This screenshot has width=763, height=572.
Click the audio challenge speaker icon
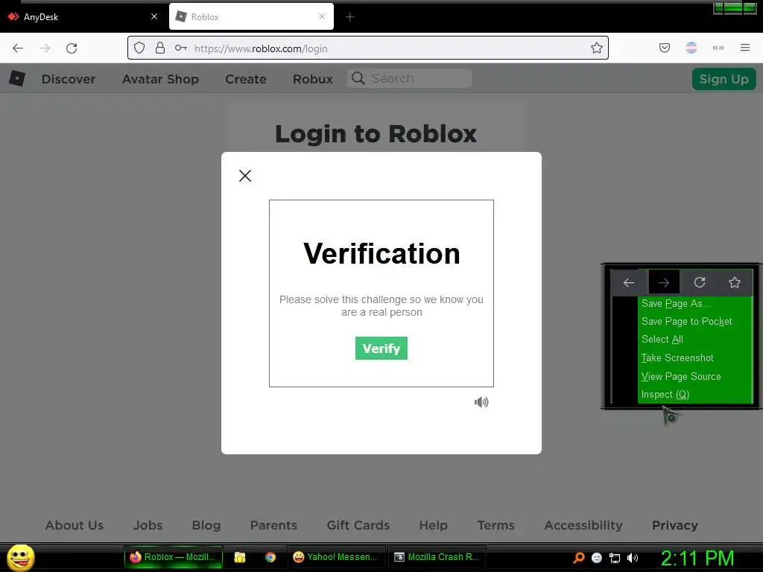481,402
